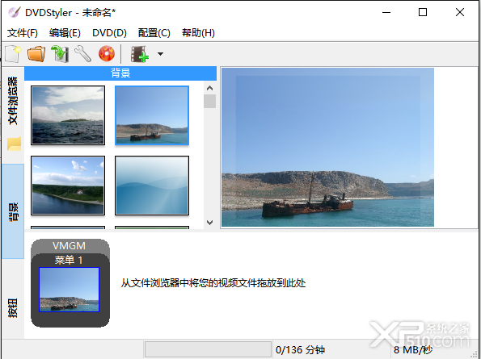Screen dimensions: 481x359
Task: Pick the river and green shore background
Action: [x=68, y=186]
